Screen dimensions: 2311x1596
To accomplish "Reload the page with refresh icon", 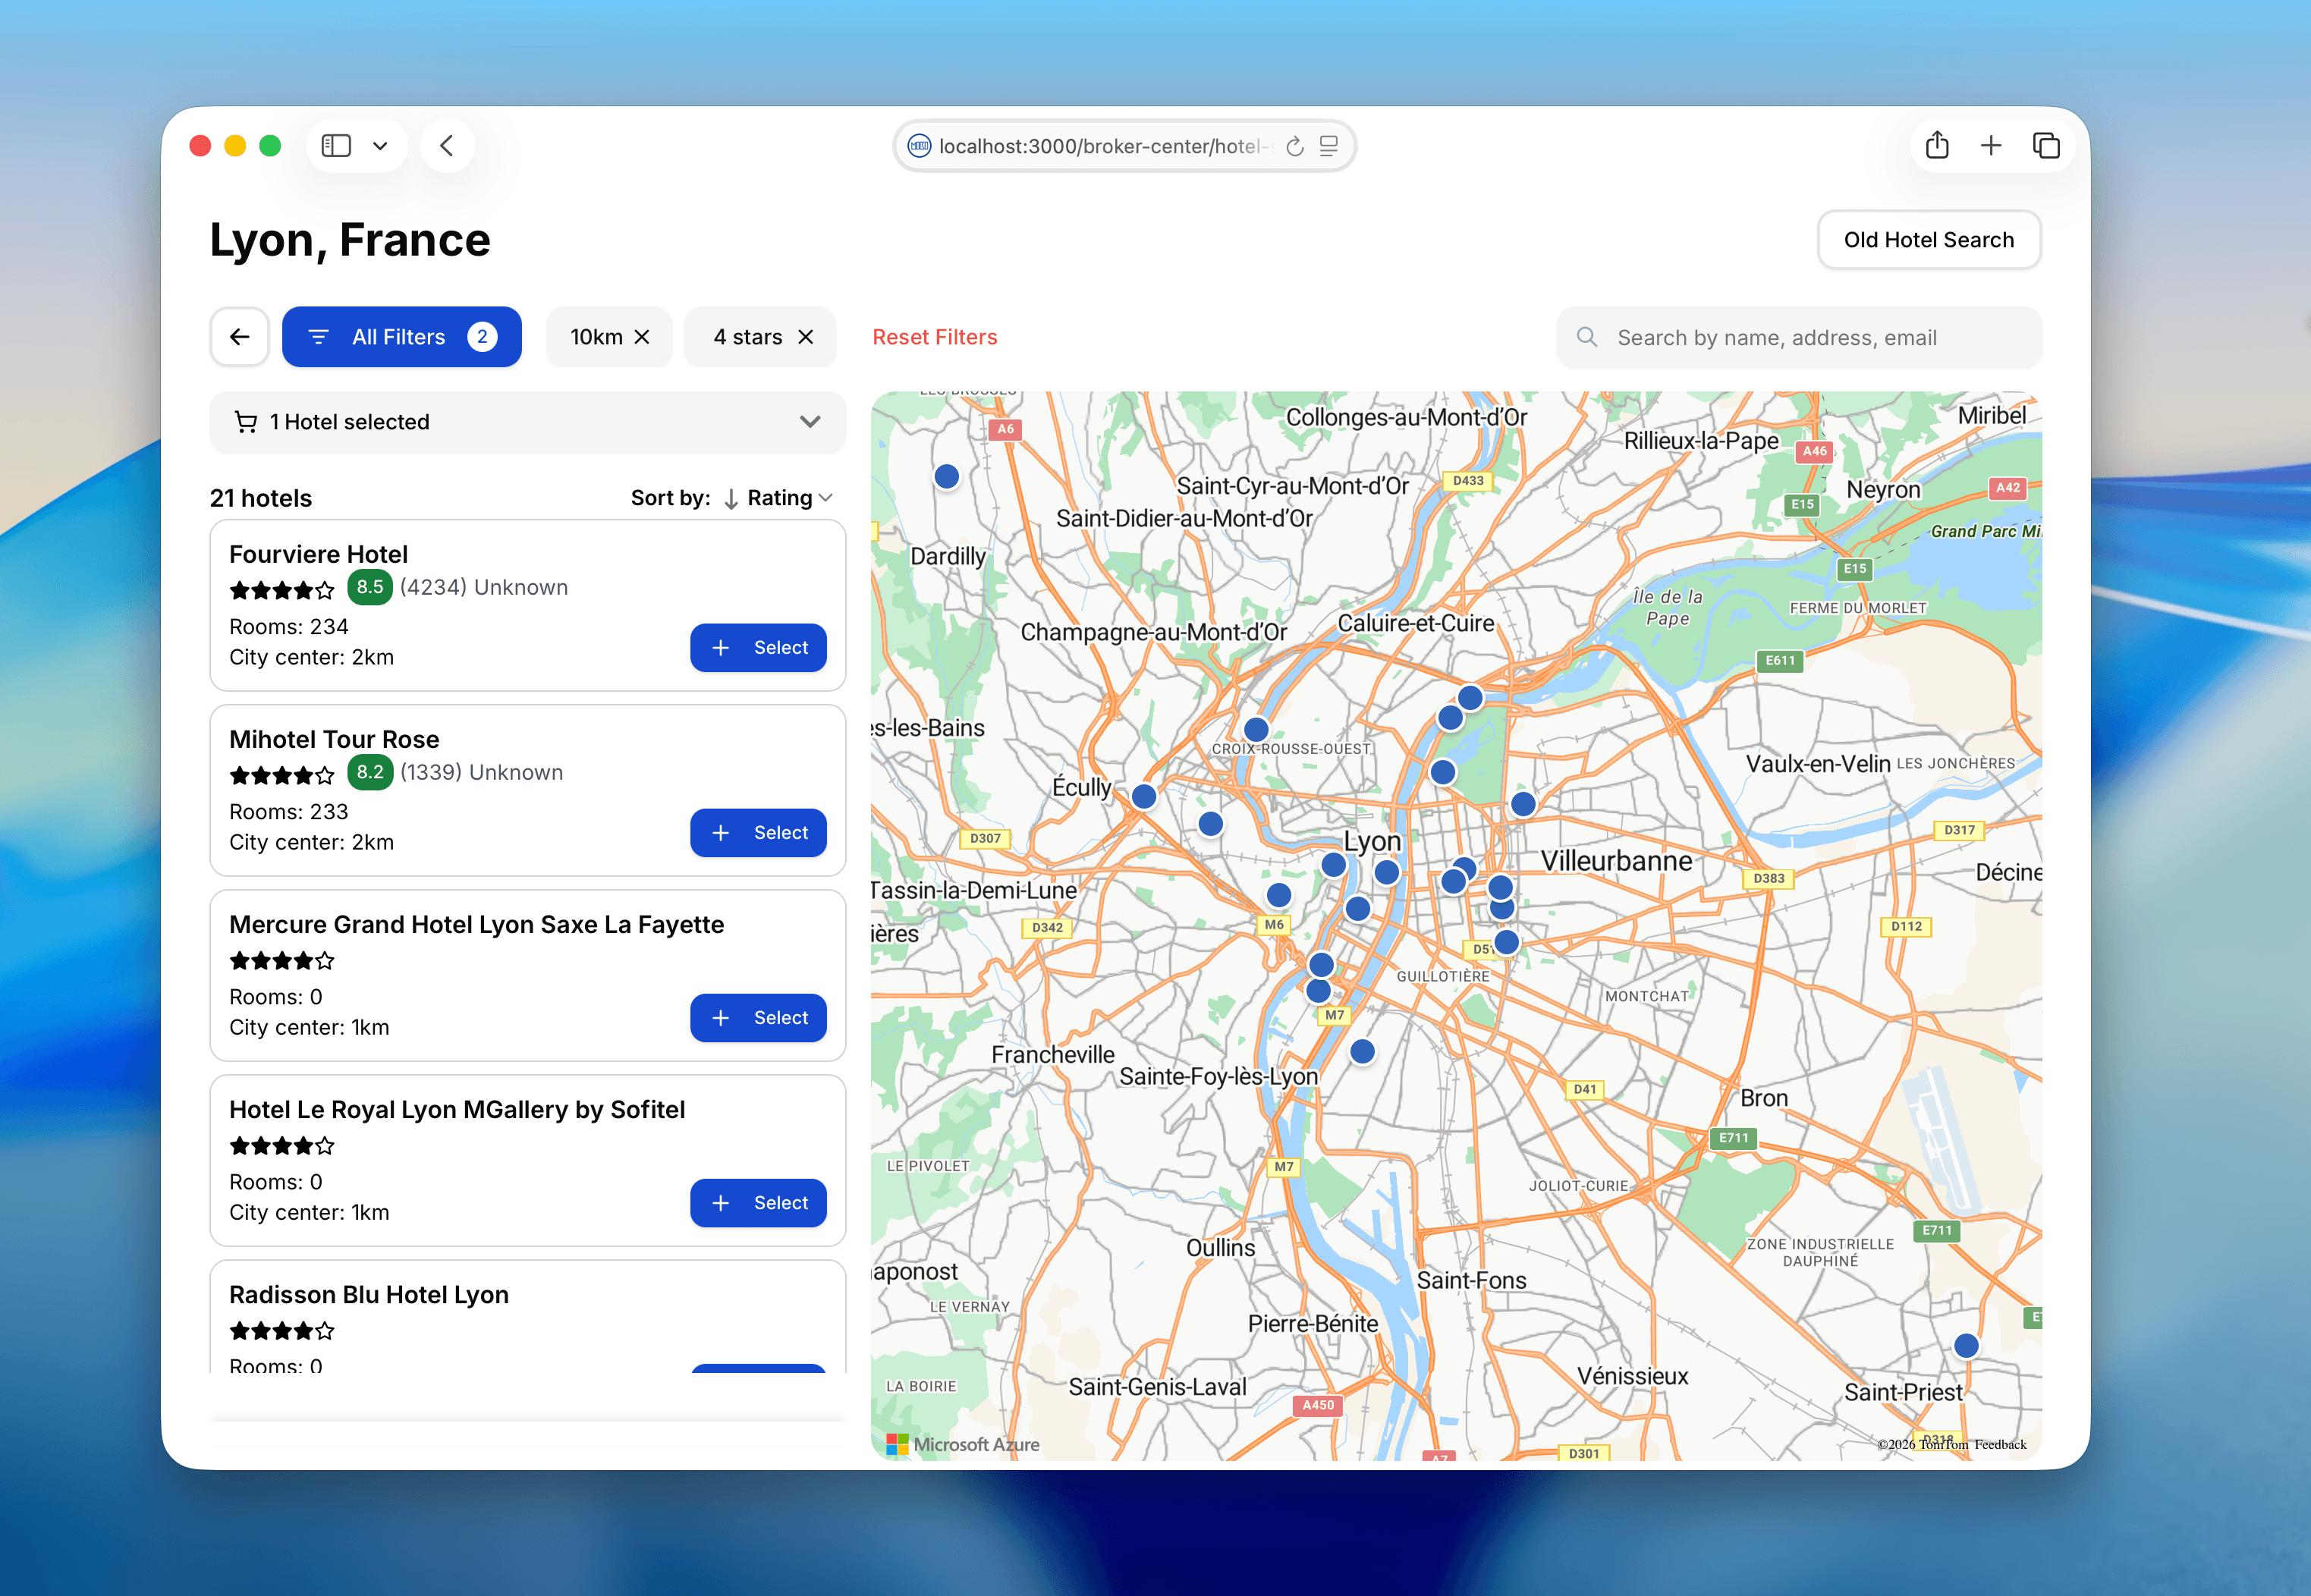I will click(x=1294, y=146).
